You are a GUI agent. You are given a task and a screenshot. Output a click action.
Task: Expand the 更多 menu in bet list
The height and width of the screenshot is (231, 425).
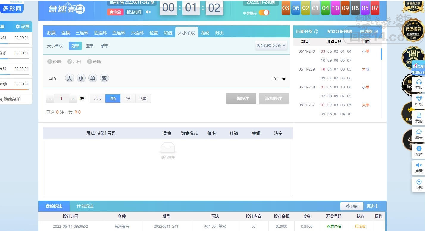coord(372,206)
